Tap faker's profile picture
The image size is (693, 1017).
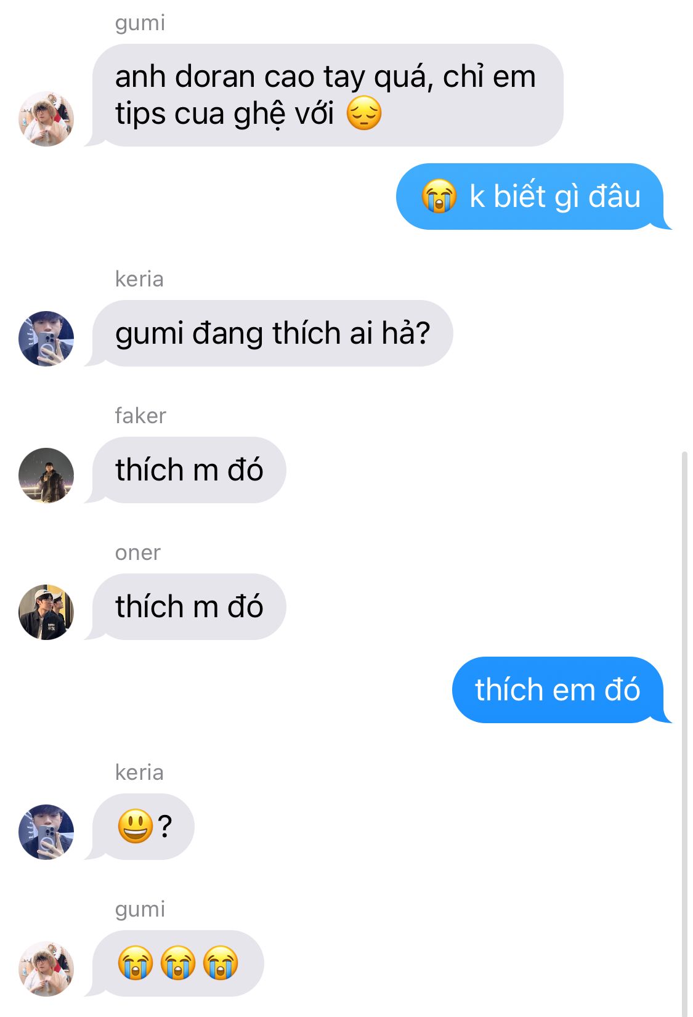(46, 476)
